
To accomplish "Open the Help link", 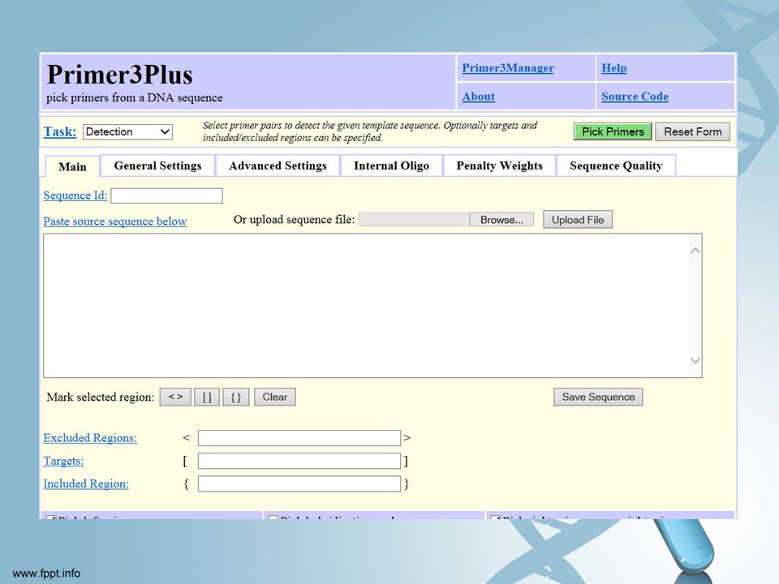I will tap(614, 68).
